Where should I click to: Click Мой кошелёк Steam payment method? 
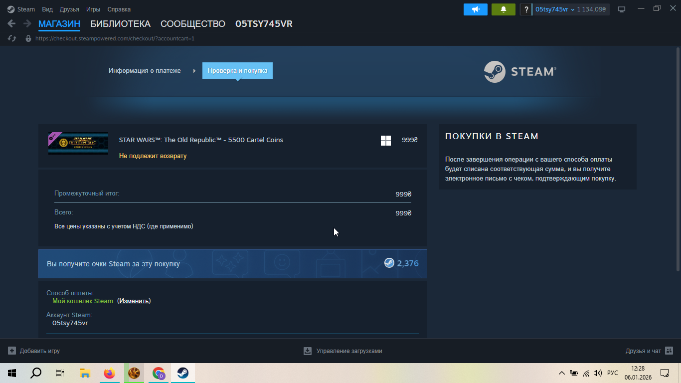point(83,301)
